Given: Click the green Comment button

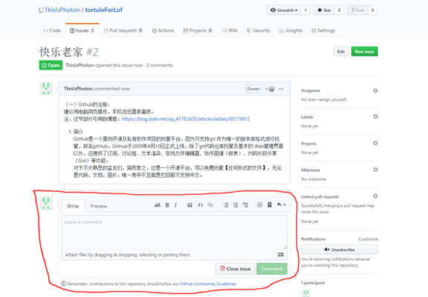Looking at the screenshot, I should (x=272, y=269).
